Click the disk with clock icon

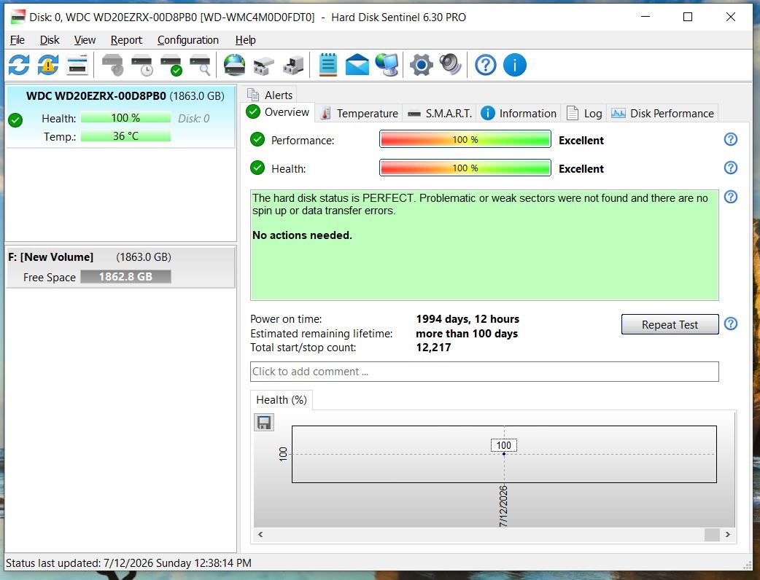click(142, 65)
